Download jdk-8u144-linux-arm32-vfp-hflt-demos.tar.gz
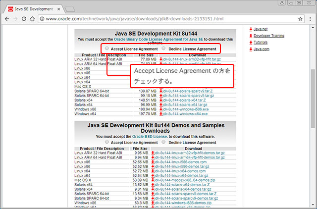This screenshot has width=317, height=209. coord(189,153)
